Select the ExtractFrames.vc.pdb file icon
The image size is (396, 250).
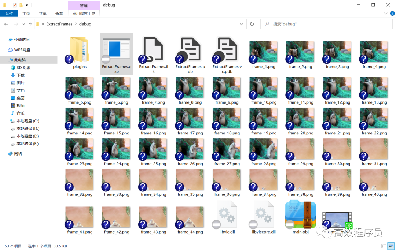(x=227, y=49)
